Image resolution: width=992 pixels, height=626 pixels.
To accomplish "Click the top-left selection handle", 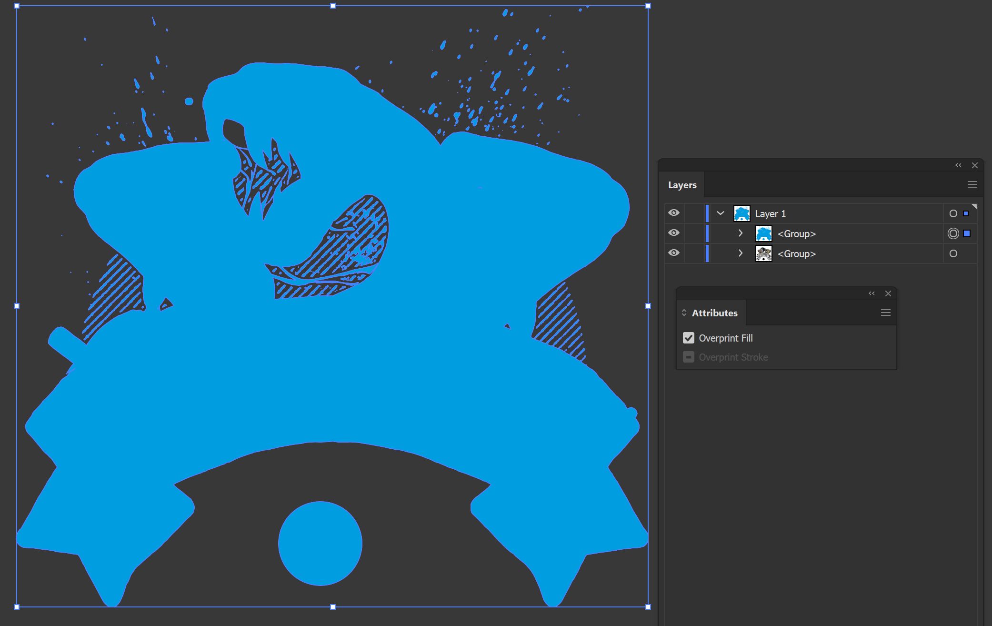I will click(x=17, y=6).
